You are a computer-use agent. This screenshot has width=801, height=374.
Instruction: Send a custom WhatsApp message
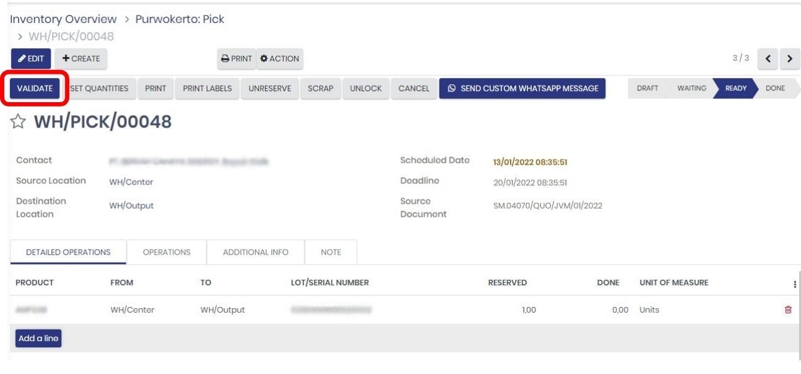pos(522,89)
